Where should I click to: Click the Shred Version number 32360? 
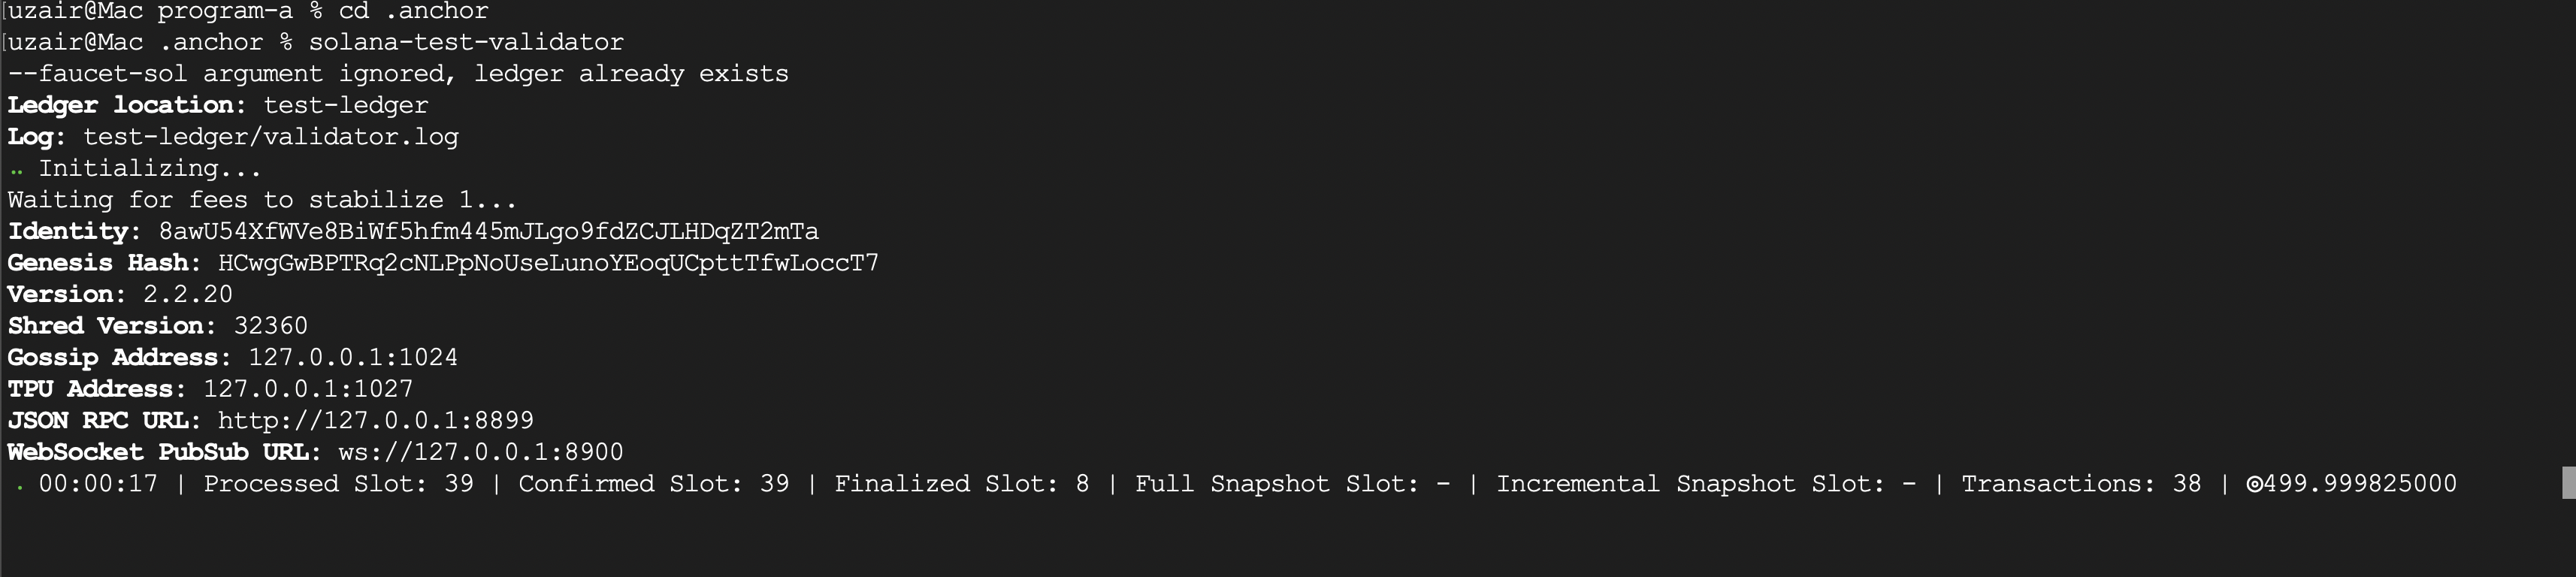point(270,326)
